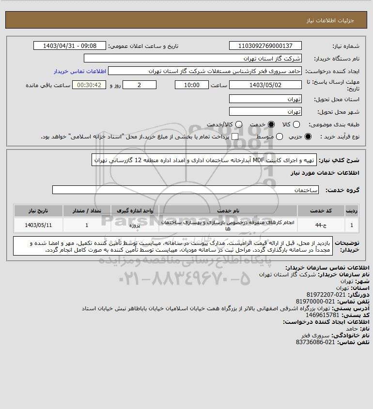Click the remaining time field 00:30:42
The image size is (373, 409).
(x=89, y=85)
